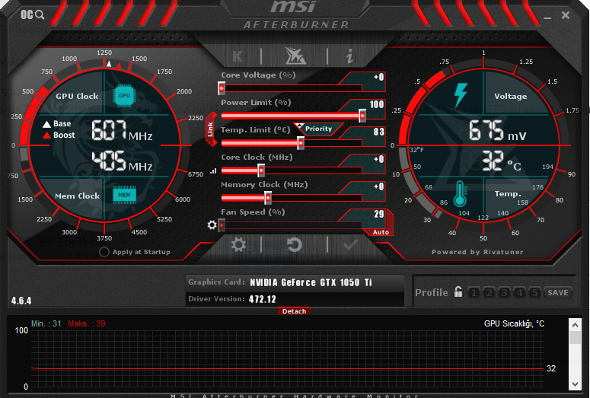This screenshot has width=590, height=398.
Task: Toggle the profile lock icon
Action: pos(458,291)
